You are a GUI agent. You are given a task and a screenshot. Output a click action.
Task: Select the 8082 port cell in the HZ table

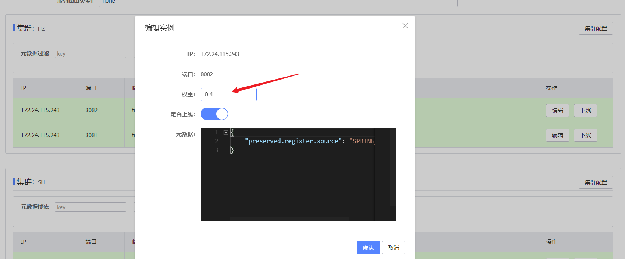[101, 110]
